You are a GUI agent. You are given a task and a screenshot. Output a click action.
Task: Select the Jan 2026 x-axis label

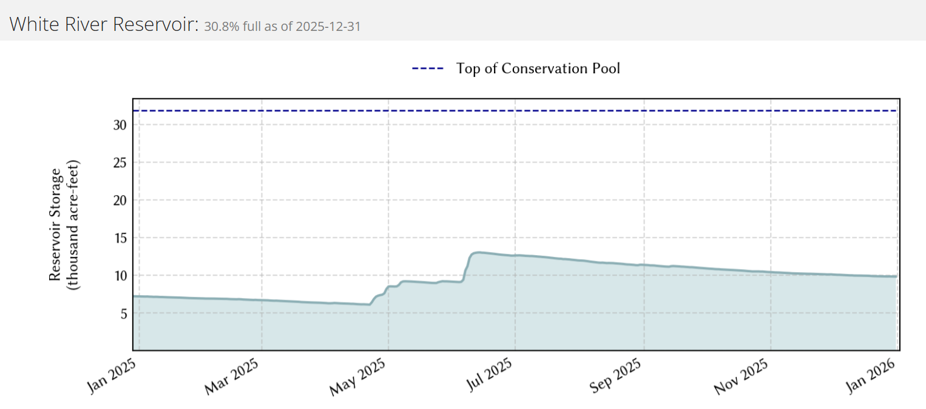tap(872, 376)
